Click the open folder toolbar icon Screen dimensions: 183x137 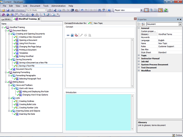pyautogui.click(x=3, y=10)
